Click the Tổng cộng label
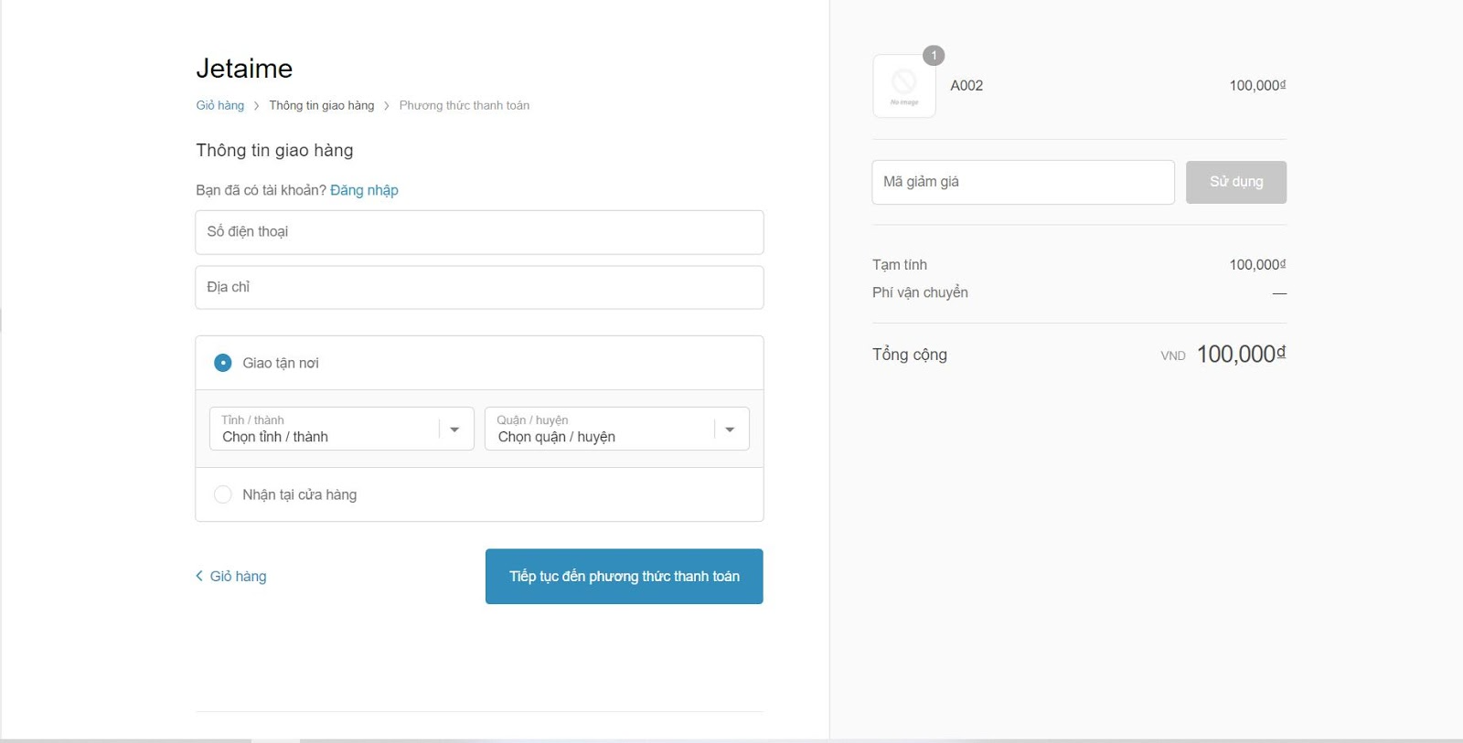This screenshot has width=1463, height=743. (910, 355)
